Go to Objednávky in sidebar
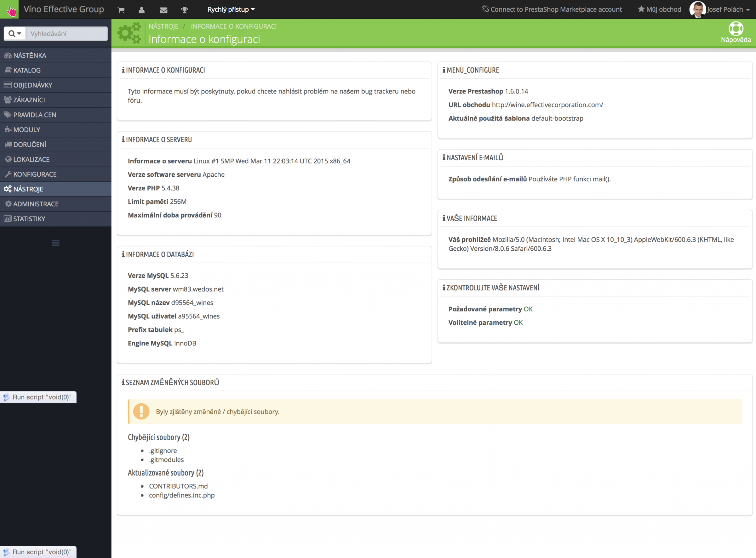Viewport: 756px width, 558px height. click(x=32, y=85)
